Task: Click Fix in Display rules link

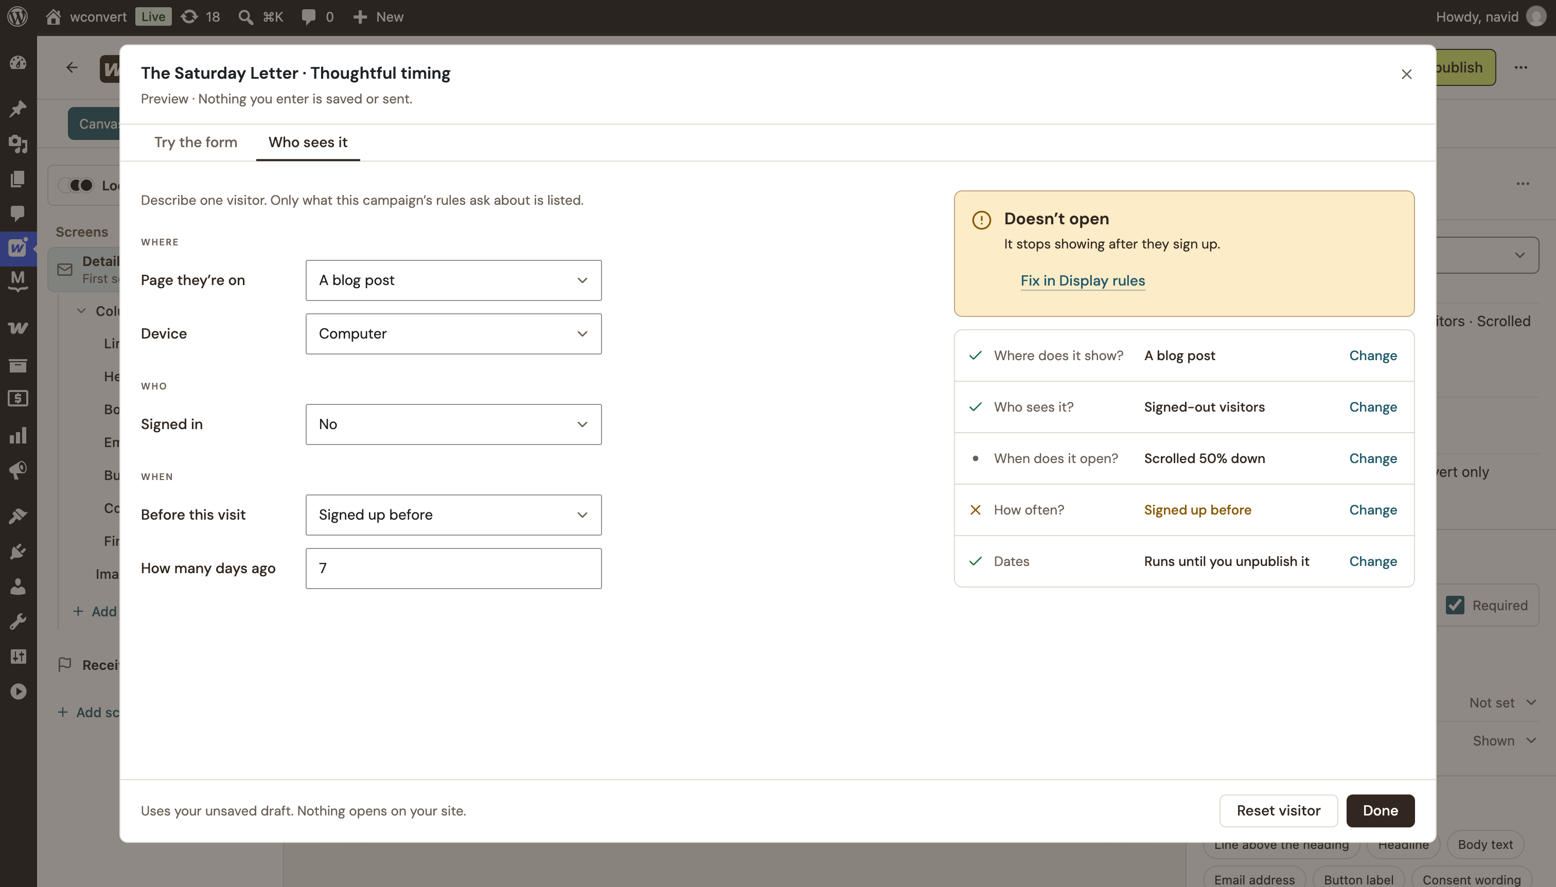Action: pos(1083,280)
